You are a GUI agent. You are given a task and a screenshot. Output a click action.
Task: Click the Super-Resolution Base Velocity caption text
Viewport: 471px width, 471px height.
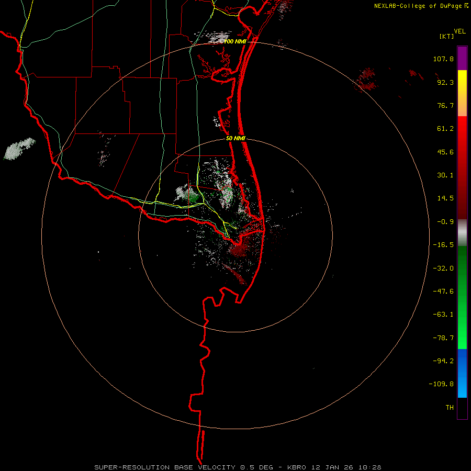click(x=238, y=467)
